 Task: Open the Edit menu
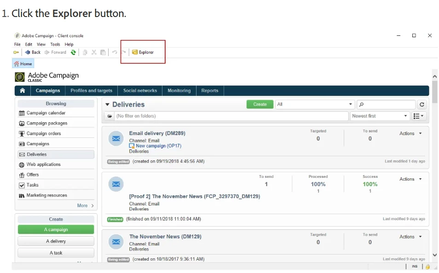[29, 44]
